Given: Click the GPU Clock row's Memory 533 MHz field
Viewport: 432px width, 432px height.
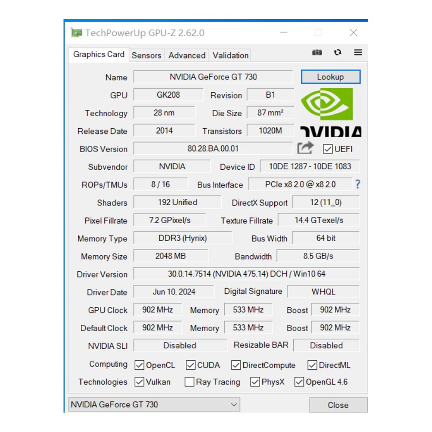Looking at the screenshot, I should click(x=248, y=310).
